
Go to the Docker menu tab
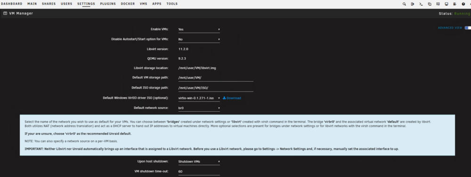(128, 4)
